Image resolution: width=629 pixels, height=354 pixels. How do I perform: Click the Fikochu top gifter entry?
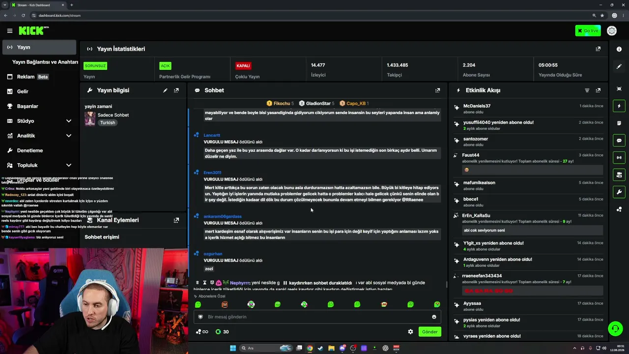click(x=280, y=104)
